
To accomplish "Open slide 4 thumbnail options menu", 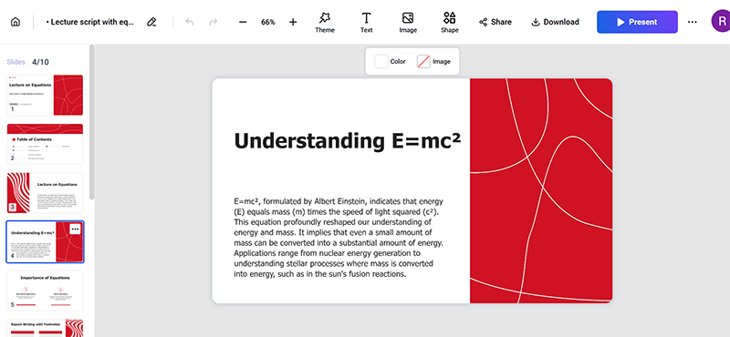I will 76,229.
